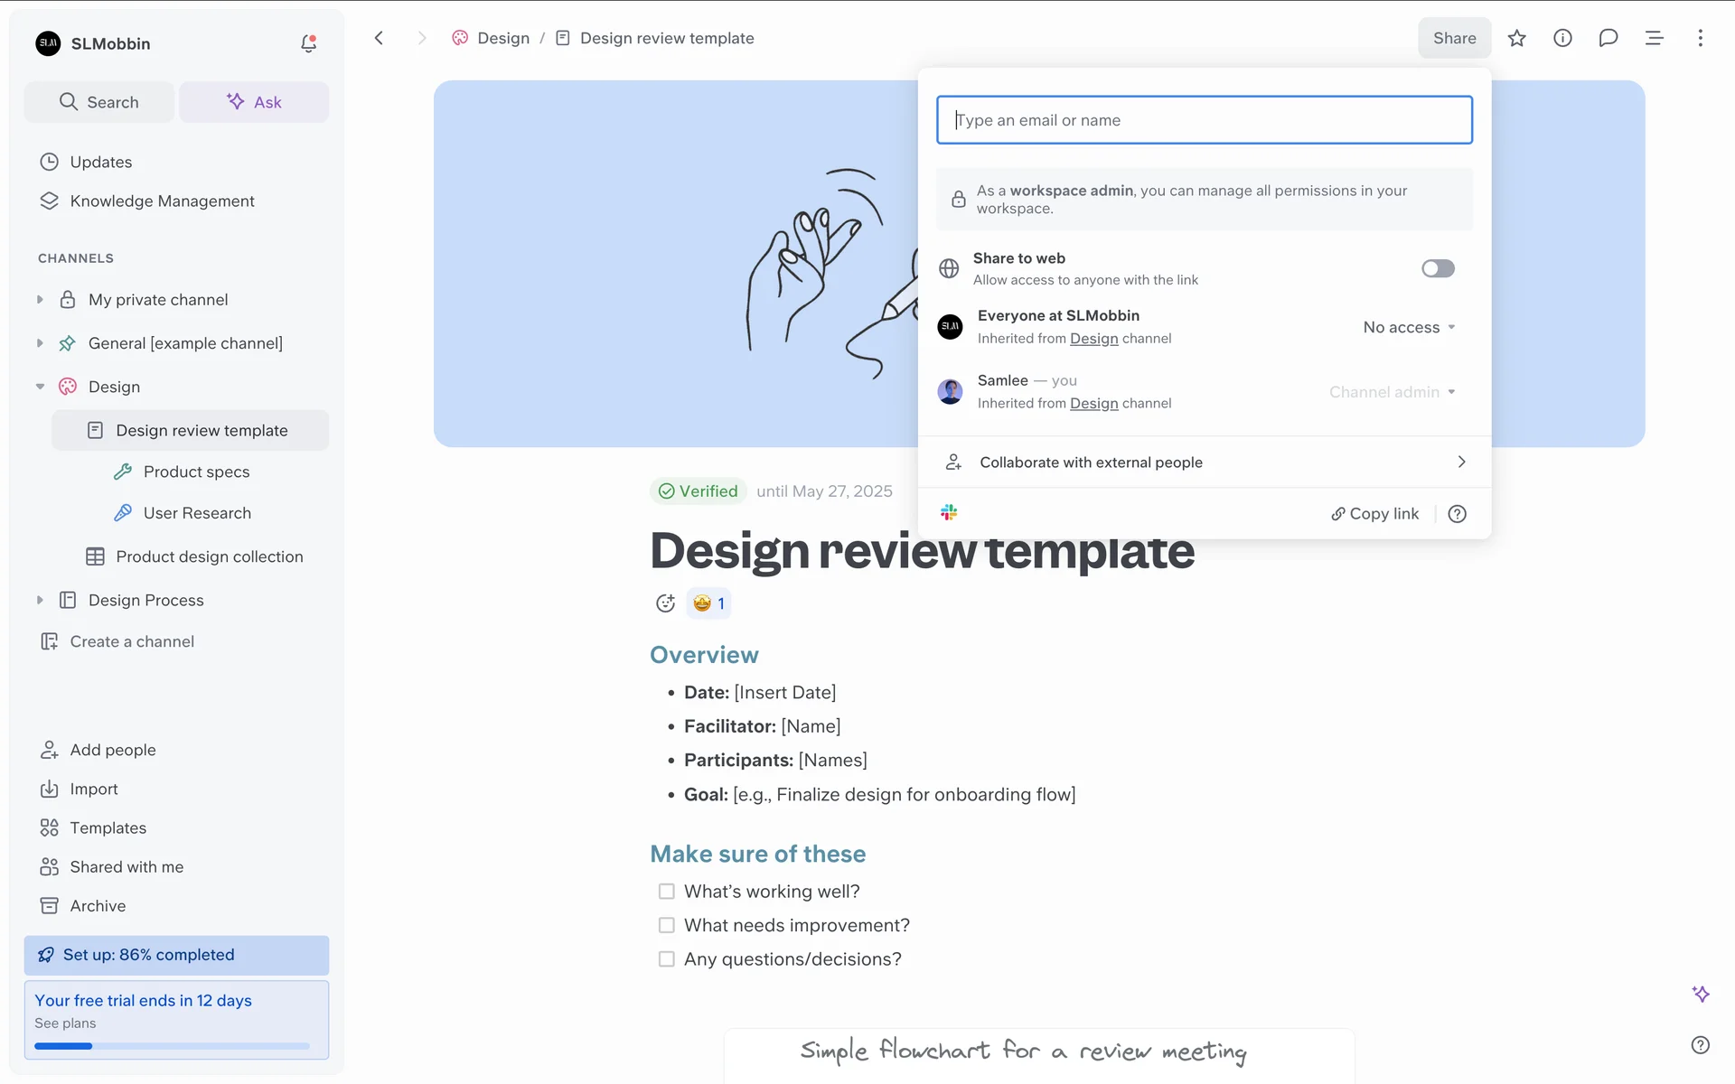Open Templates from the sidebar

[108, 827]
